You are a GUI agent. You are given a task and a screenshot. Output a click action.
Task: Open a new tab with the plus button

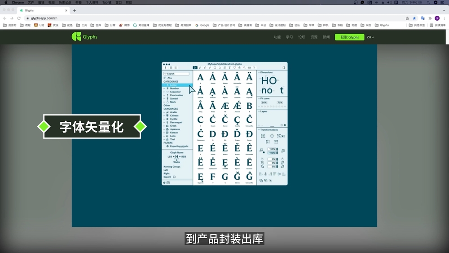pos(75,11)
